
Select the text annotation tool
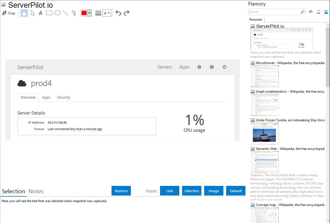tap(40, 13)
